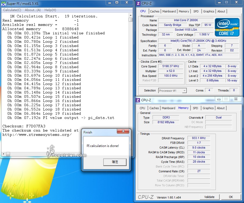Click the Max TDP value "95 W"
This screenshot has height=203, width=244.
click(x=208, y=25)
